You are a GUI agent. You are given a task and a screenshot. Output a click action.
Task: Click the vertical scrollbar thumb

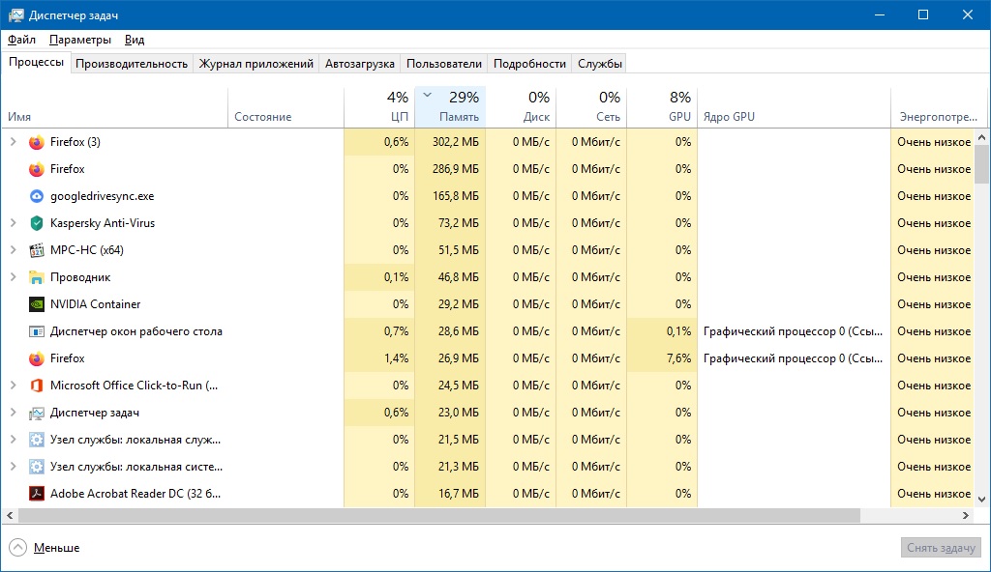coord(981,163)
